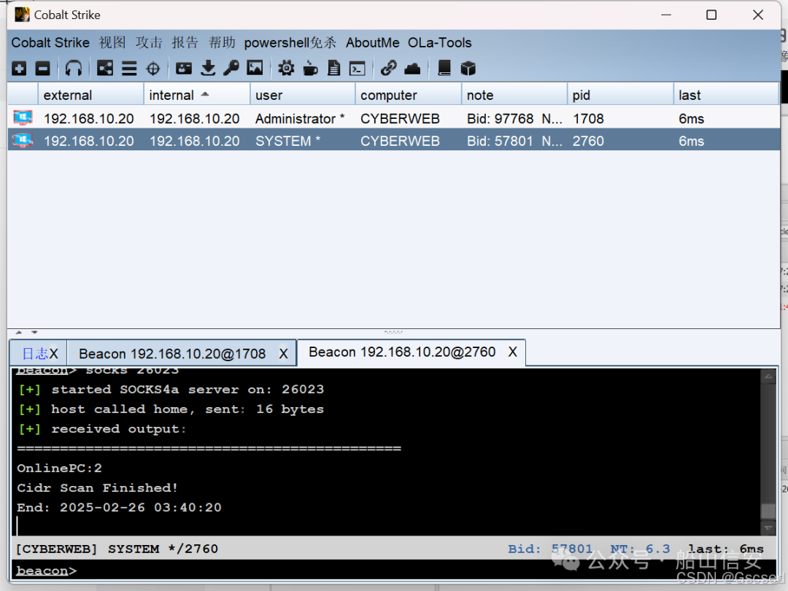Open the AboutMe menu
The image size is (788, 591).
(x=372, y=43)
